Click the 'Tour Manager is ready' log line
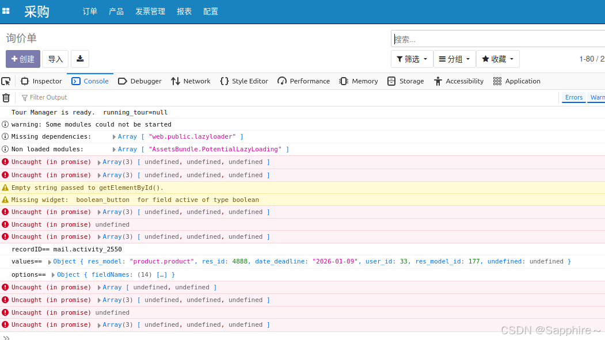605x340 pixels. pos(89,112)
